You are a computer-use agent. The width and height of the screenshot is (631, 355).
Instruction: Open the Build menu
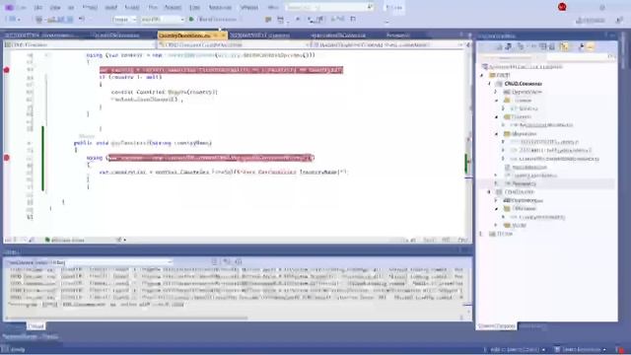click(x=110, y=7)
